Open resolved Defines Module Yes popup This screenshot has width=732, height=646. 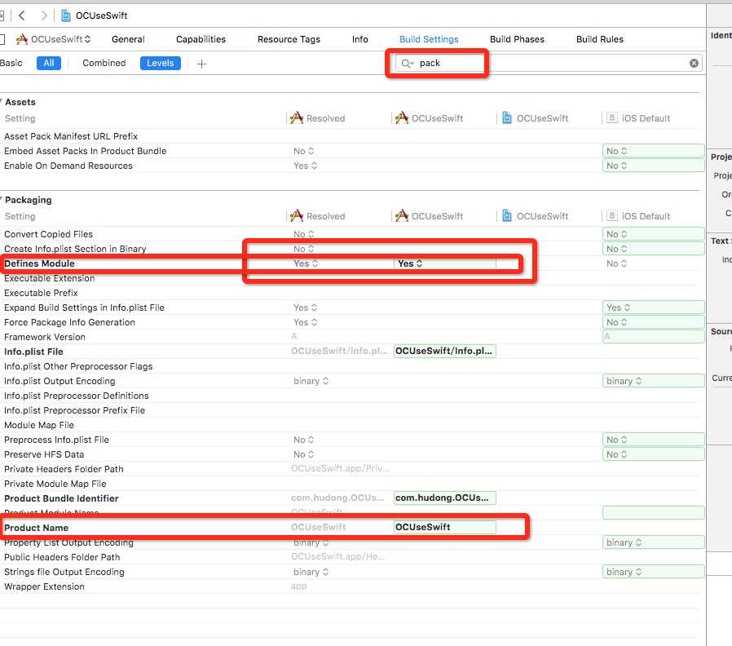306,263
